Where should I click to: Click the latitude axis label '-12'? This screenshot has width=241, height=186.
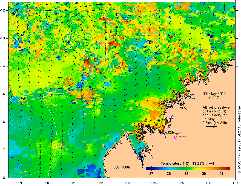[3, 10]
